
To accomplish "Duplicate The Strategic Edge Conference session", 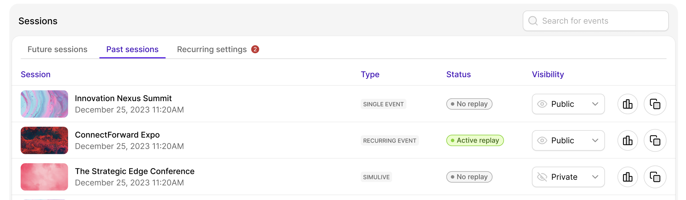I will pyautogui.click(x=655, y=177).
